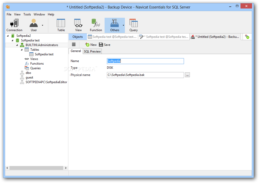
Task: Switch to the Softpedia test table tab
Action: tap(112, 37)
